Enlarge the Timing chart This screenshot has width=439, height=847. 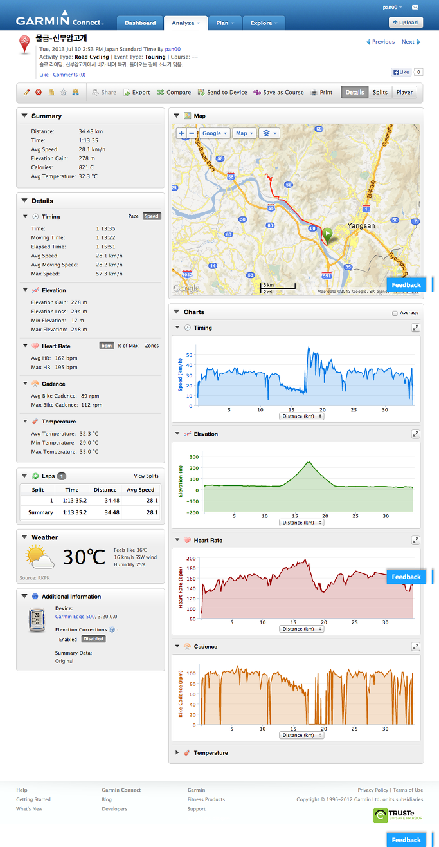tap(415, 328)
